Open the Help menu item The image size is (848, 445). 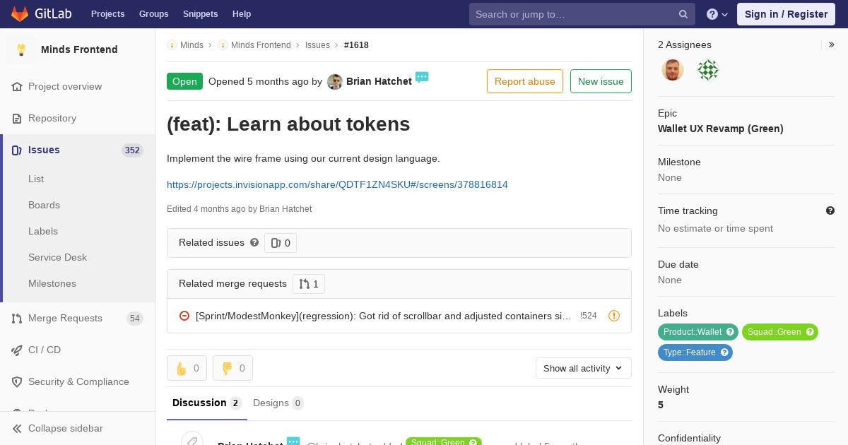coord(242,14)
